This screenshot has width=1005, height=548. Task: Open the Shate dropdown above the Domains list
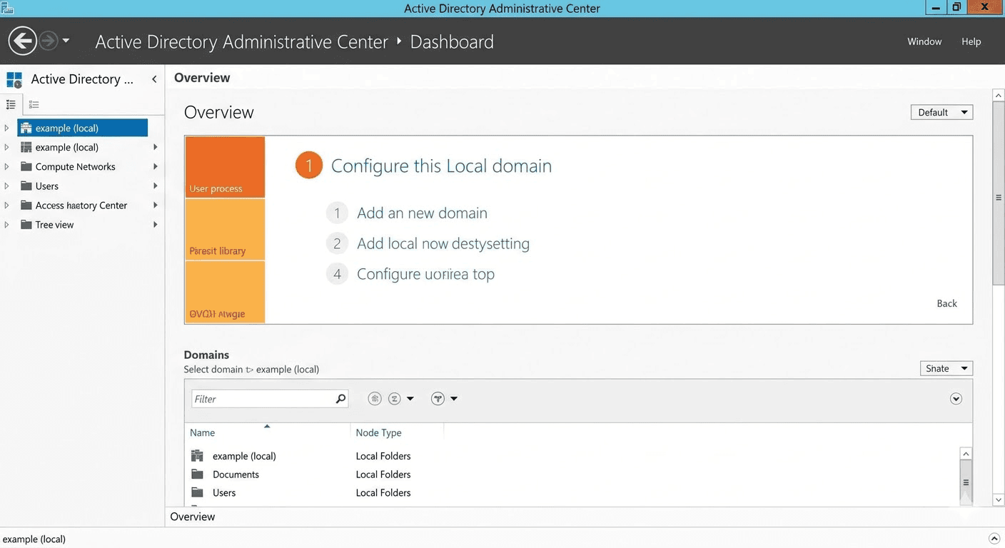click(x=946, y=367)
